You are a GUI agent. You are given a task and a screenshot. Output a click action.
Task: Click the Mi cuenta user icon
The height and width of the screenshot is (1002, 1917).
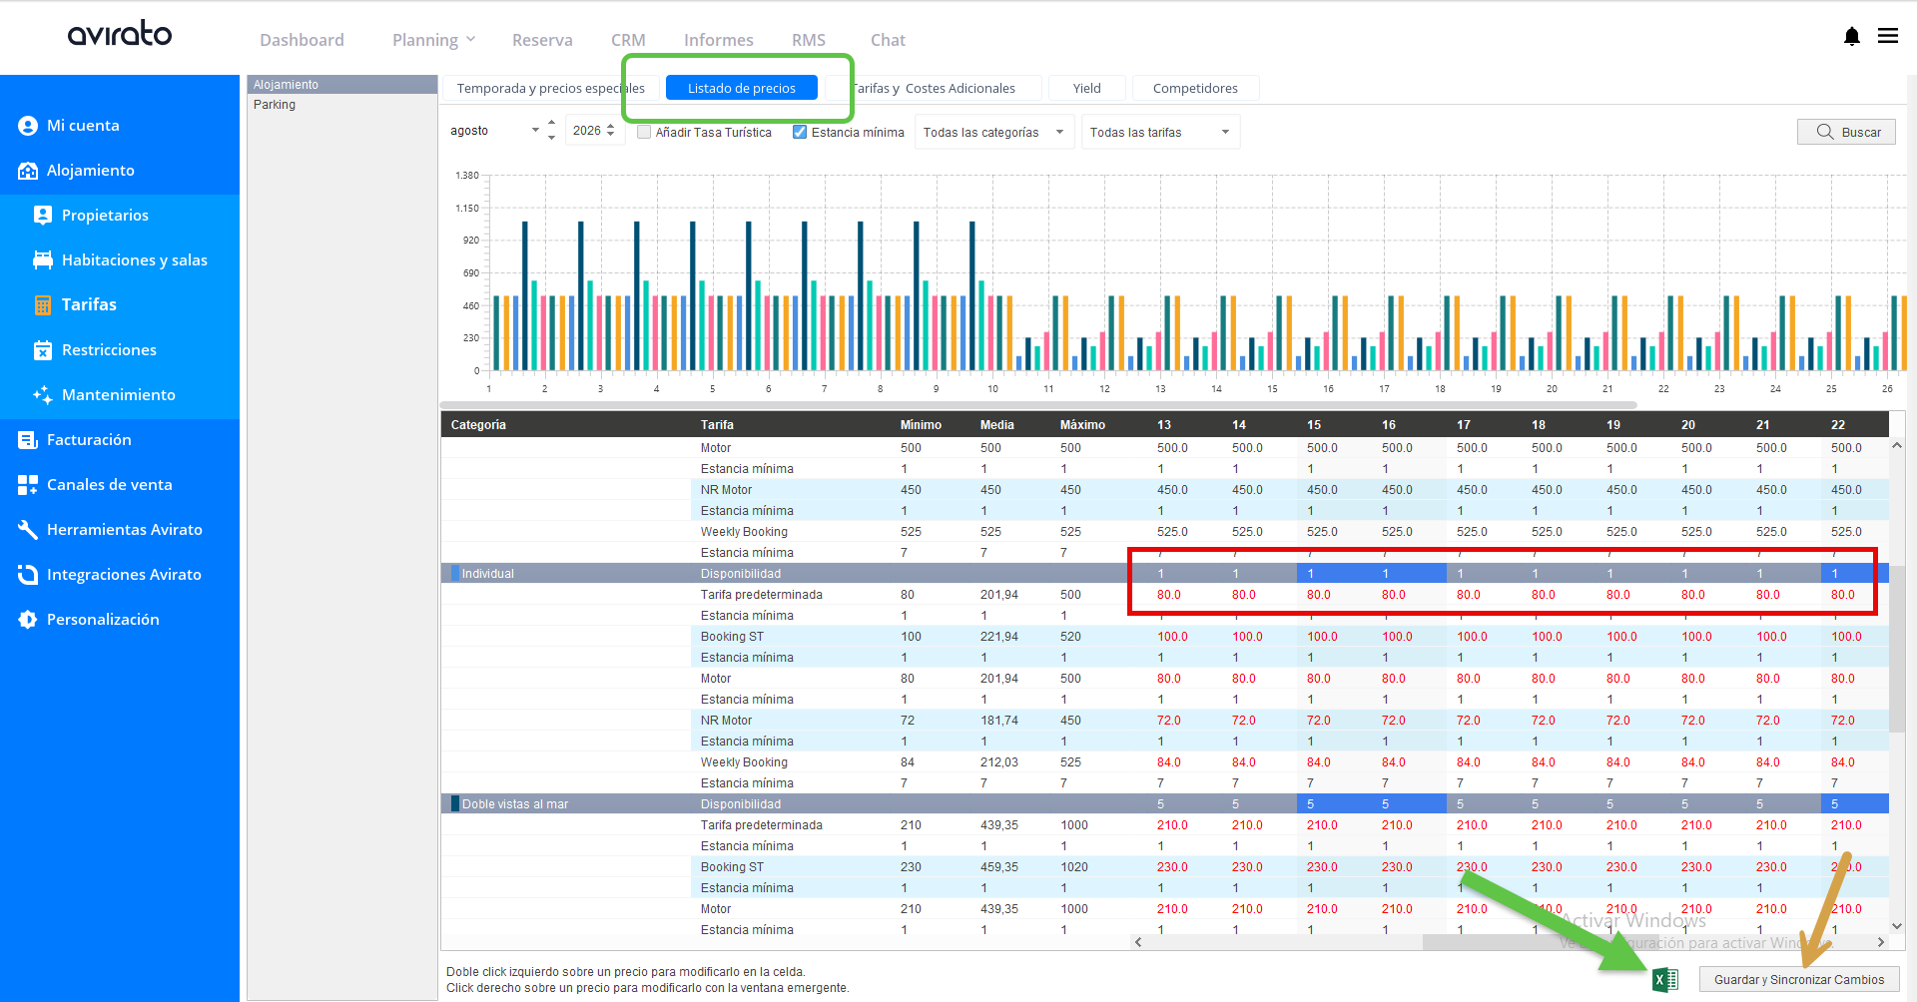coord(28,126)
